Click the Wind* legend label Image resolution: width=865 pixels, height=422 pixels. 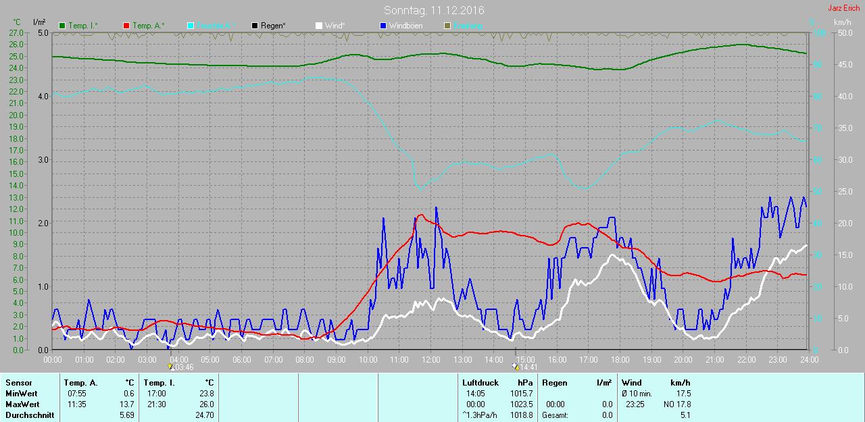coord(335,26)
